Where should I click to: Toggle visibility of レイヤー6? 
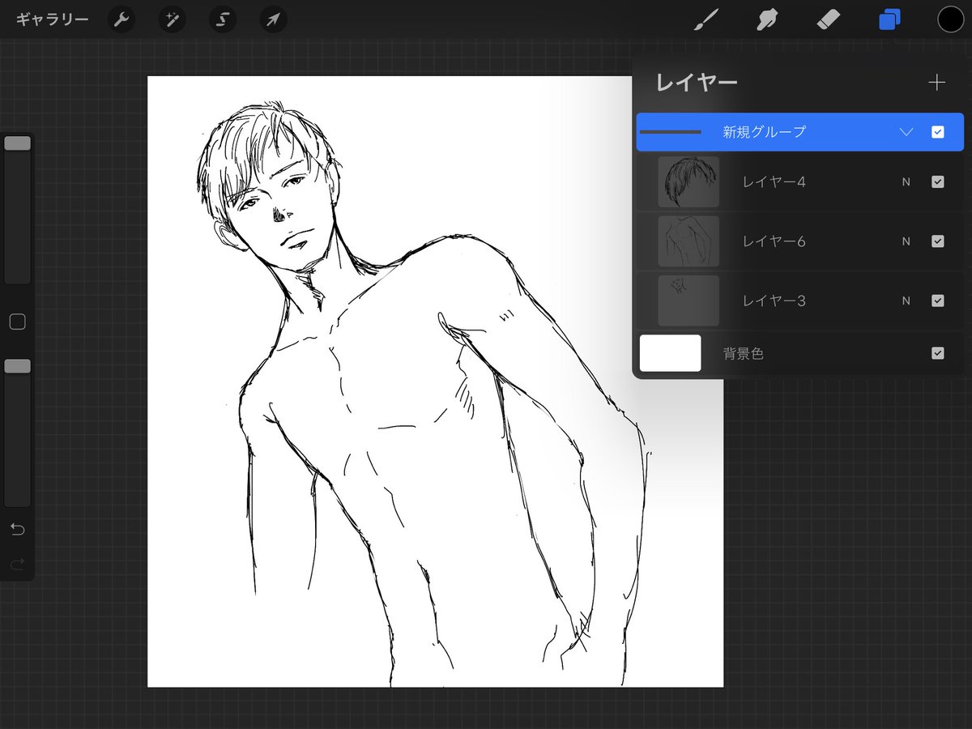click(937, 241)
